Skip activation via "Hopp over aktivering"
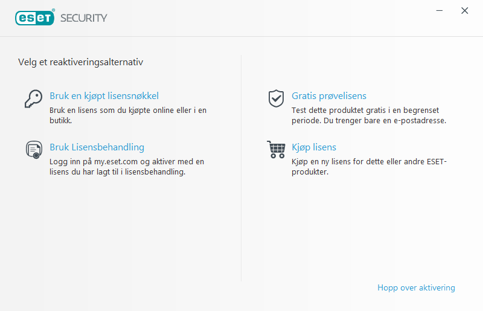The height and width of the screenshot is (311, 483). click(416, 288)
